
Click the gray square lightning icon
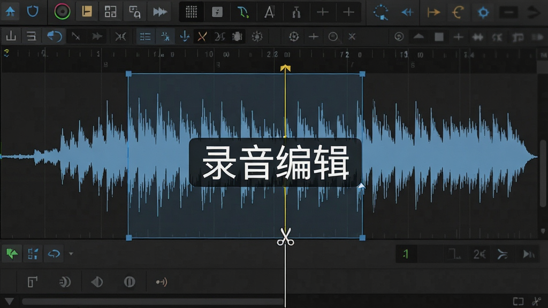pos(217,12)
